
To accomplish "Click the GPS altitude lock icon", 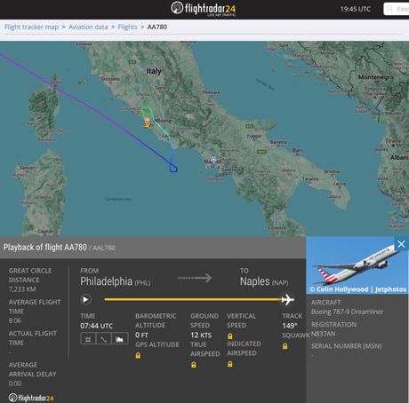I will pyautogui.click(x=138, y=355).
